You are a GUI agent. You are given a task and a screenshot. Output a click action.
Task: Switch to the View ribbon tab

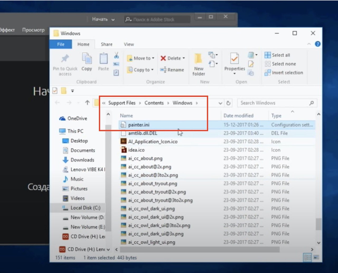coord(129,44)
